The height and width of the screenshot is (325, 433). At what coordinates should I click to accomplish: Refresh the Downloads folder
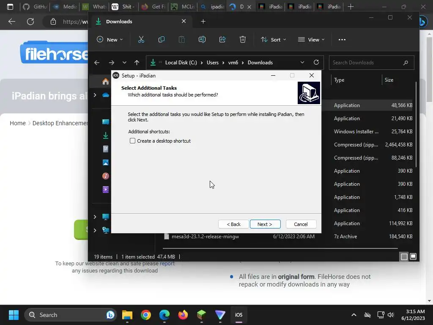tap(316, 63)
